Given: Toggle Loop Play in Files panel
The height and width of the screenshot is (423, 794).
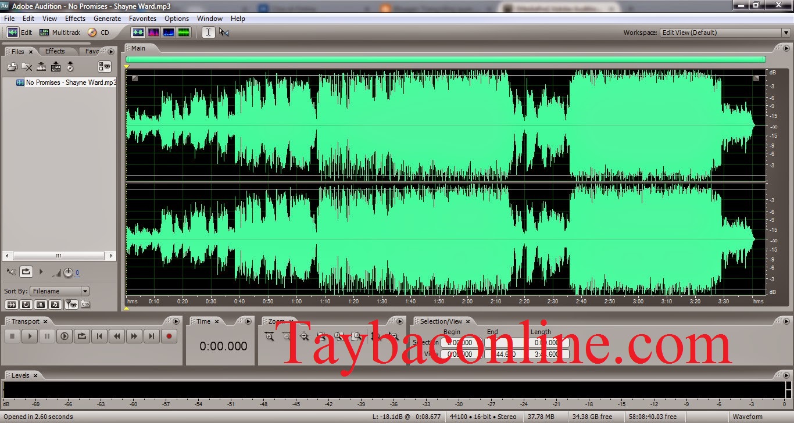Looking at the screenshot, I should (x=26, y=271).
